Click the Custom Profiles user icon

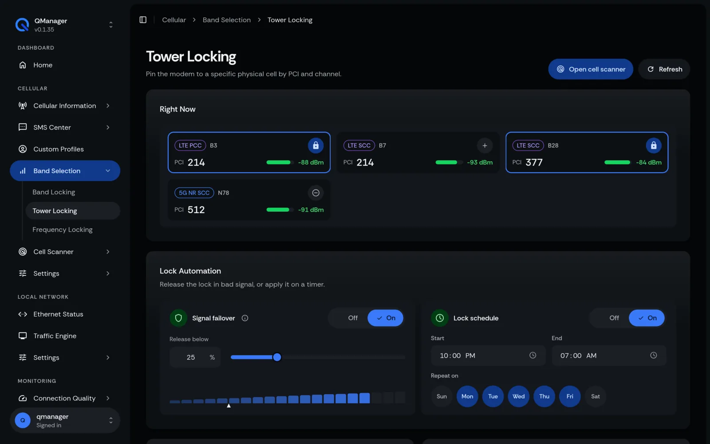(x=23, y=149)
